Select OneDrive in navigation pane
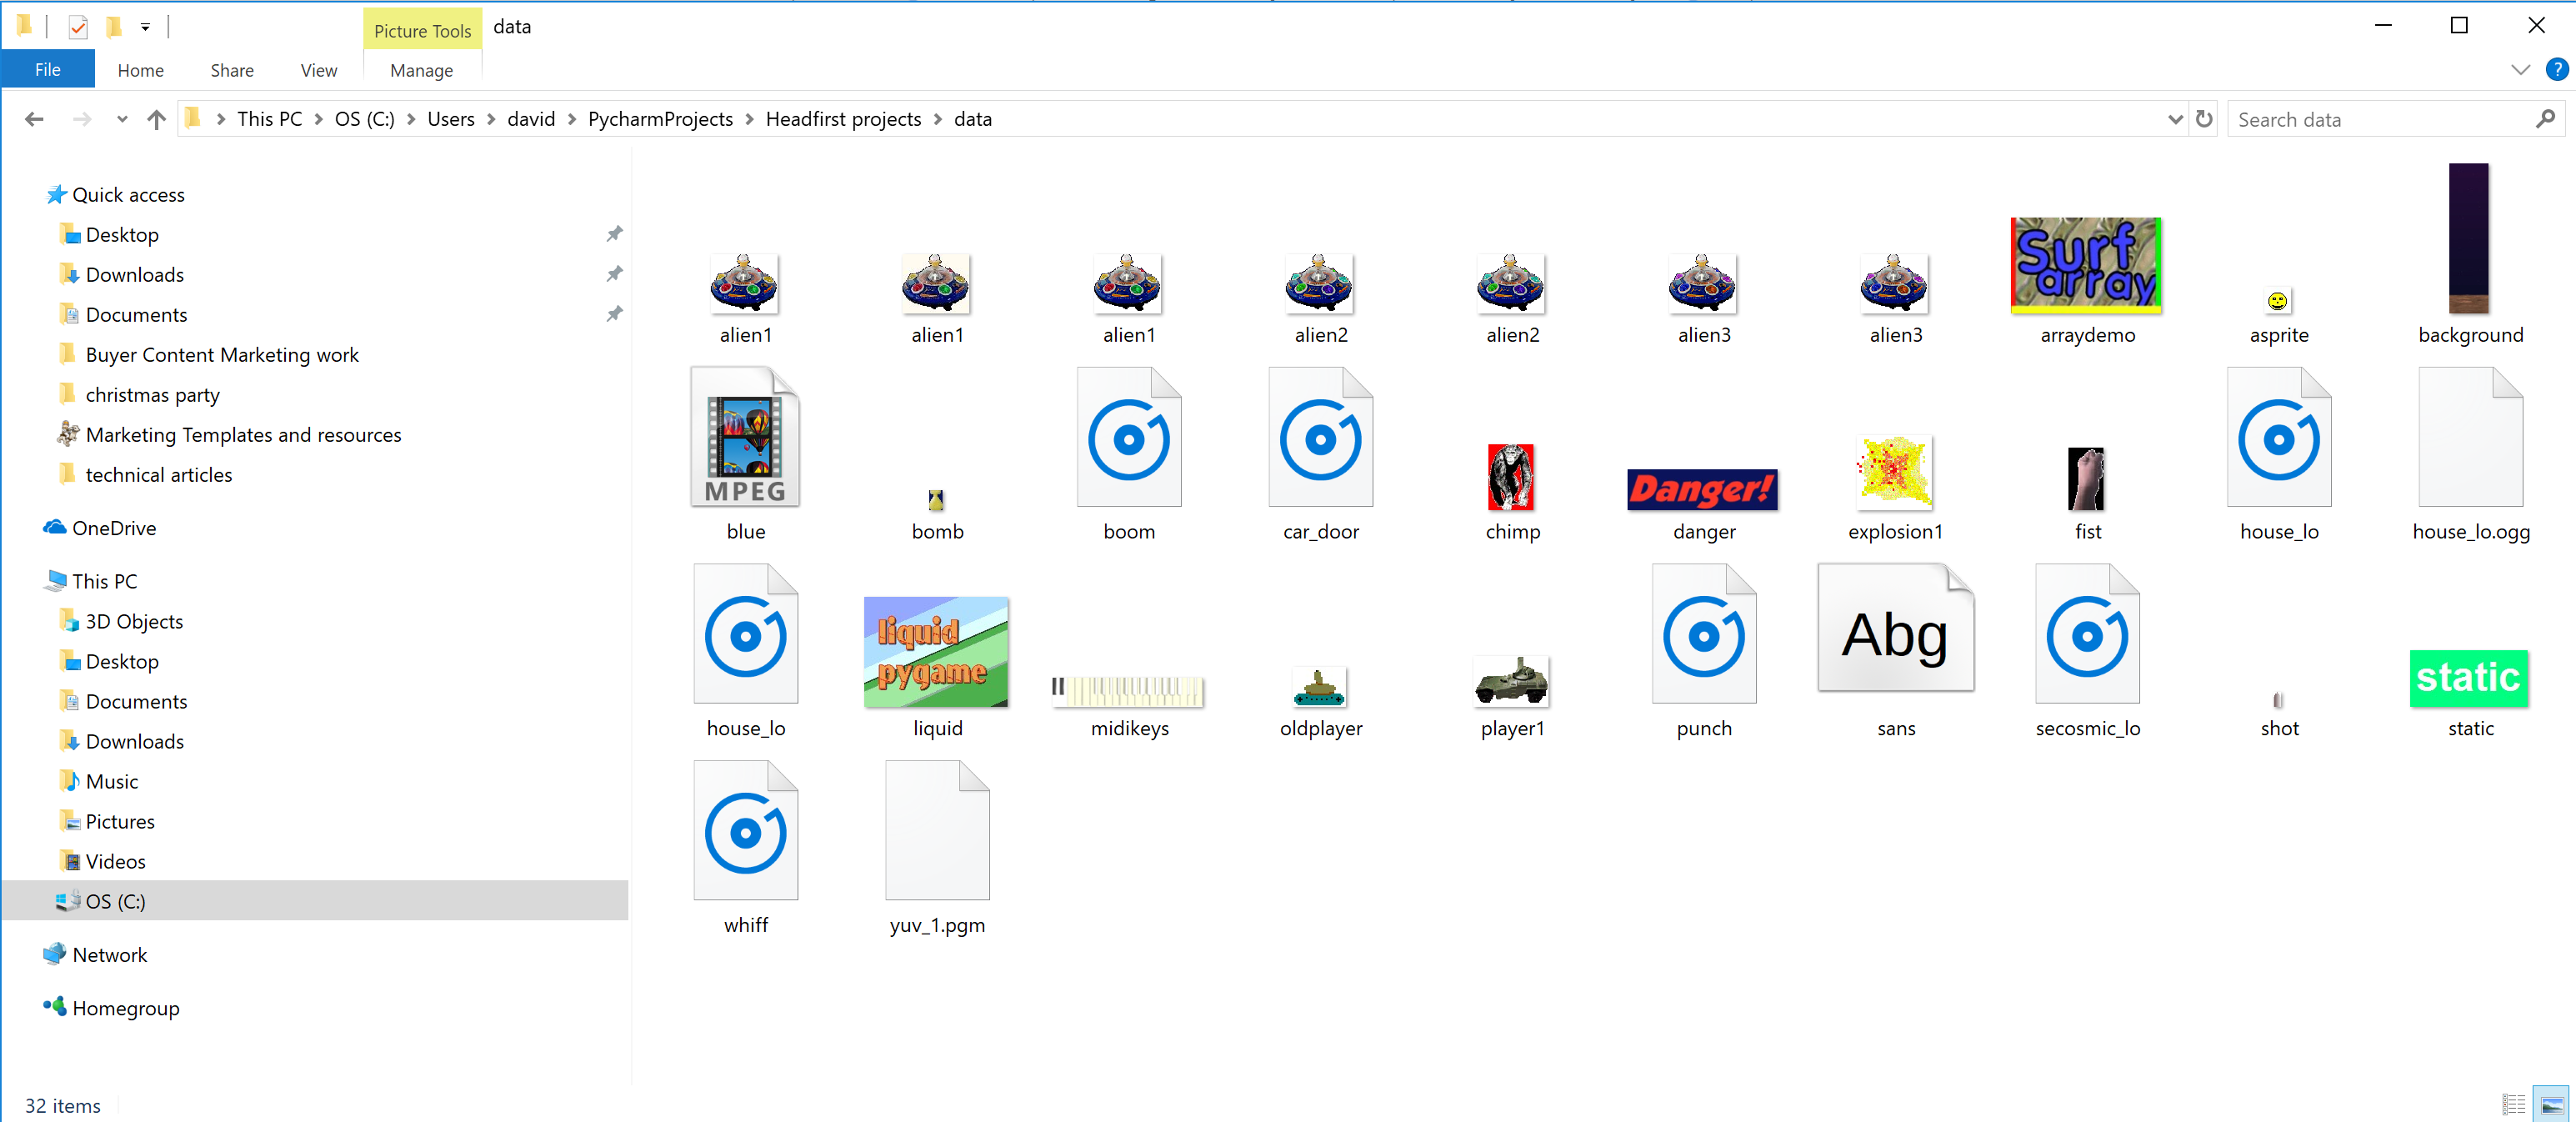This screenshot has width=2576, height=1122. coord(113,528)
